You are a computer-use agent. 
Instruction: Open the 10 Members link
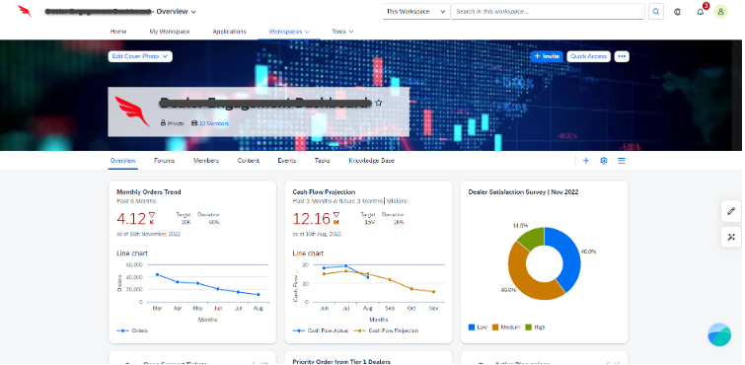[x=213, y=123]
